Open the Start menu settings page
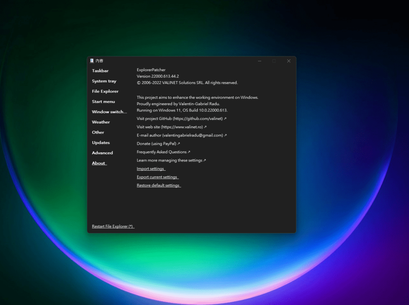The width and height of the screenshot is (409, 305). (103, 102)
